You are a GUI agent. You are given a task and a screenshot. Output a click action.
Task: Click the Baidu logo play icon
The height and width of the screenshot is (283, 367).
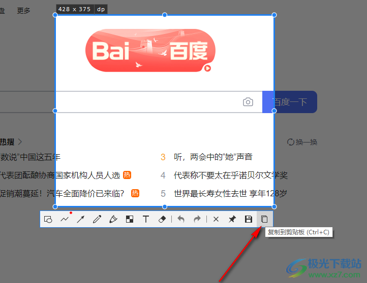[207, 68]
